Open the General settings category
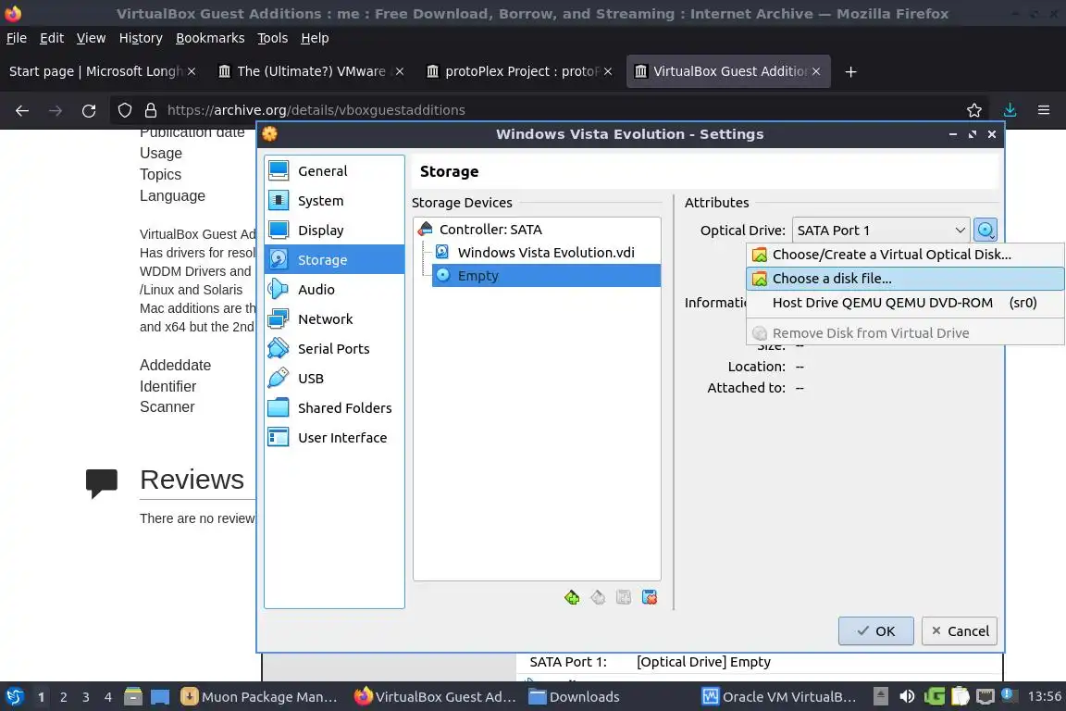This screenshot has width=1066, height=711. pos(334,170)
